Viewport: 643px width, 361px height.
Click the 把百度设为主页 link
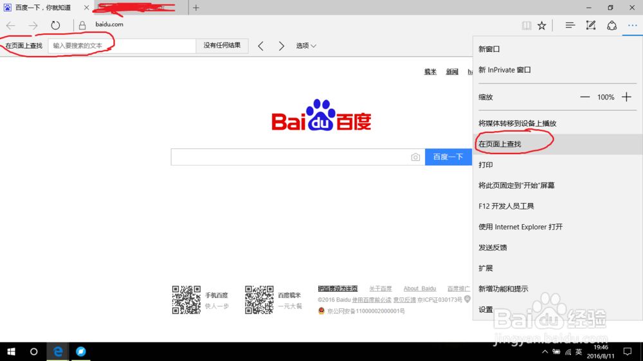point(338,289)
